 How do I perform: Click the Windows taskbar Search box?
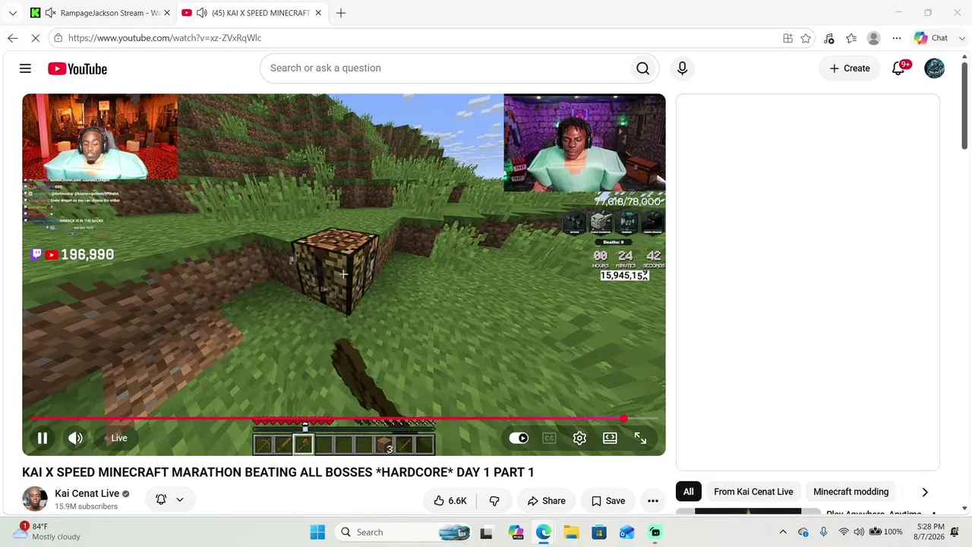(x=403, y=532)
